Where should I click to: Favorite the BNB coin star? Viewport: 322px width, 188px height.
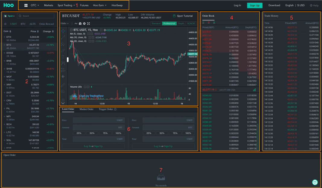point(4,61)
